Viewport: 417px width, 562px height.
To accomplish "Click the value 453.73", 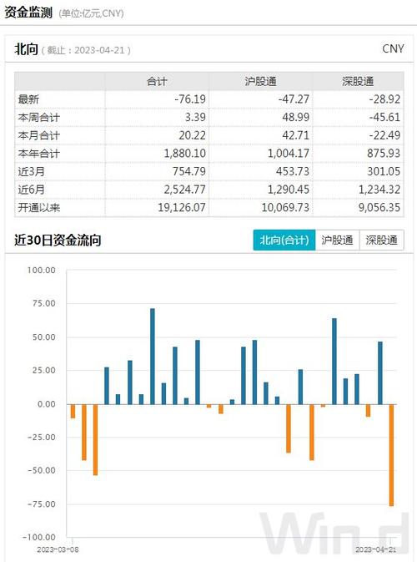I will [293, 171].
